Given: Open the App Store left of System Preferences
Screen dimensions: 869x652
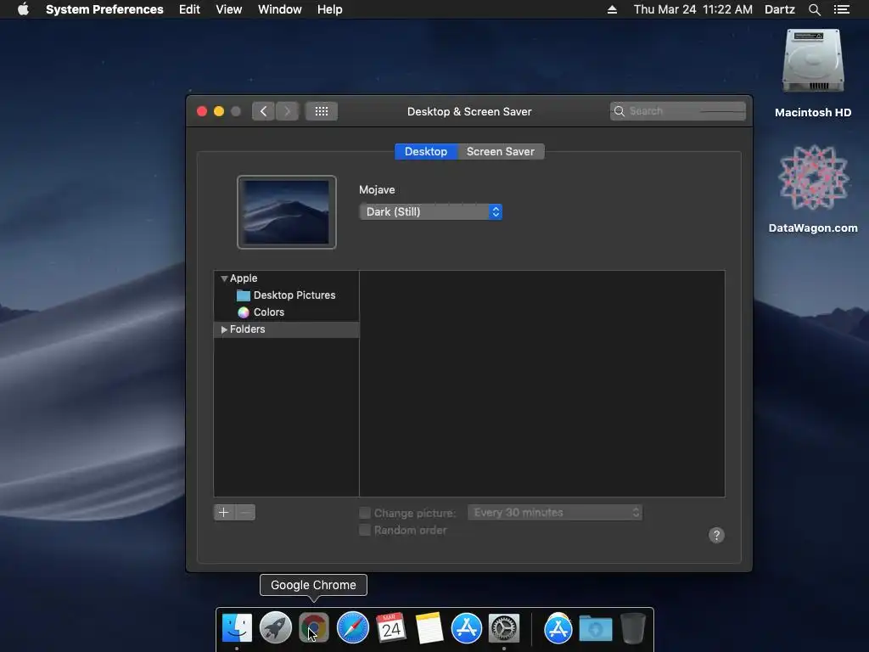Looking at the screenshot, I should (x=467, y=627).
